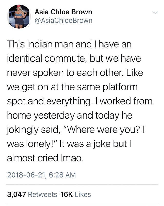The image size is (164, 206).
Task: Click the line 'This Indian man and I have an'
Action: point(69,44)
